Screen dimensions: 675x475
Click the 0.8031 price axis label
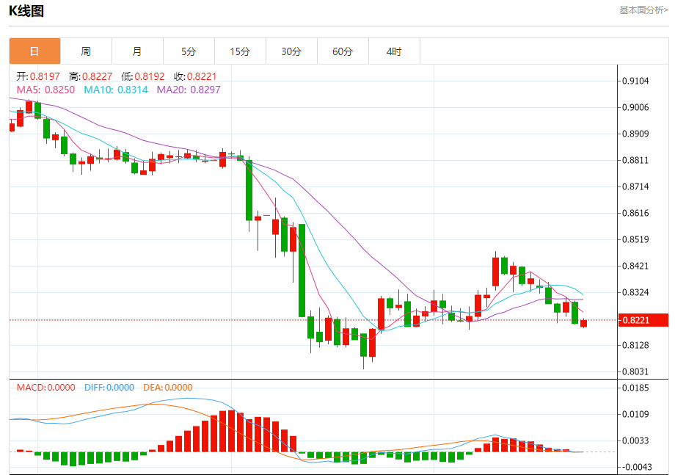point(635,371)
